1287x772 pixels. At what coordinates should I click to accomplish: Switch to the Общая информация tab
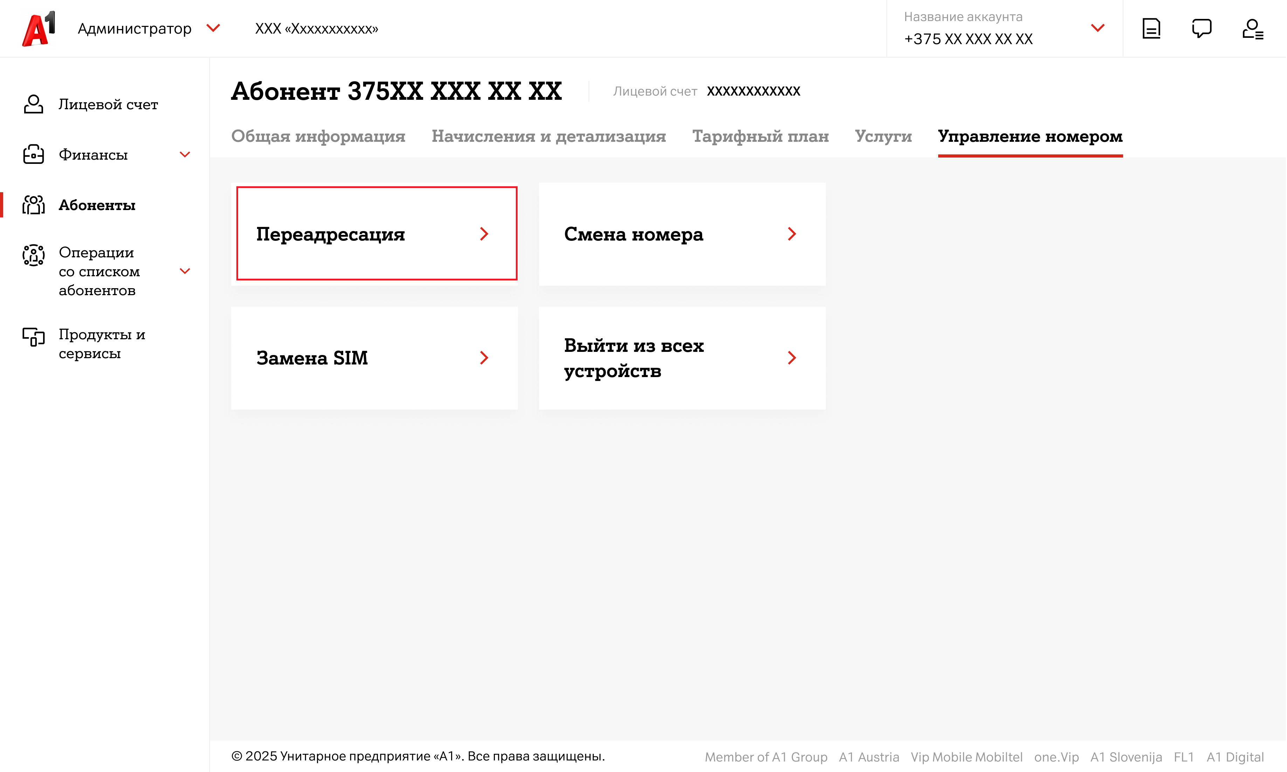tap(318, 136)
